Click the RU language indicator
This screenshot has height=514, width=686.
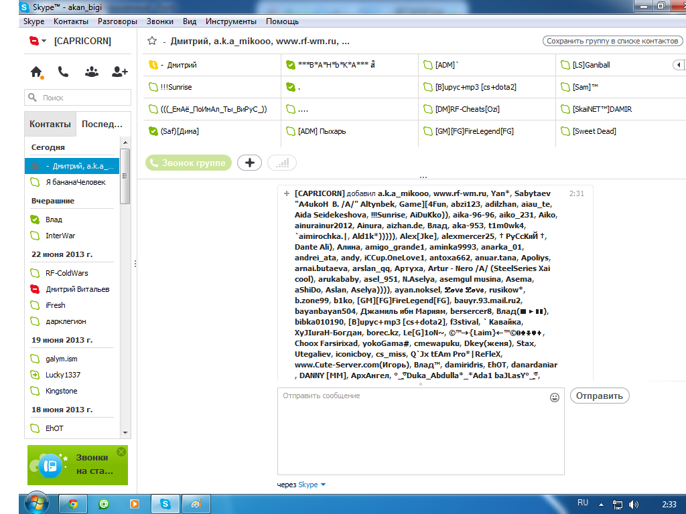[x=583, y=503]
